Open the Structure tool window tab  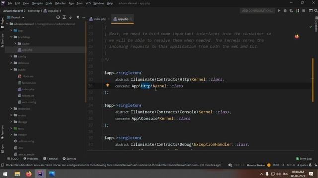click(x=2, y=41)
